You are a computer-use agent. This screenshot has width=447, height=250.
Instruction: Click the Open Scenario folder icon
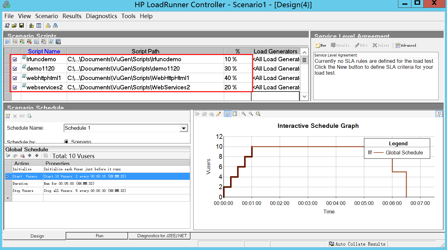point(14,25)
